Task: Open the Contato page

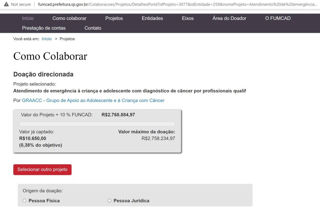Action: click(93, 28)
